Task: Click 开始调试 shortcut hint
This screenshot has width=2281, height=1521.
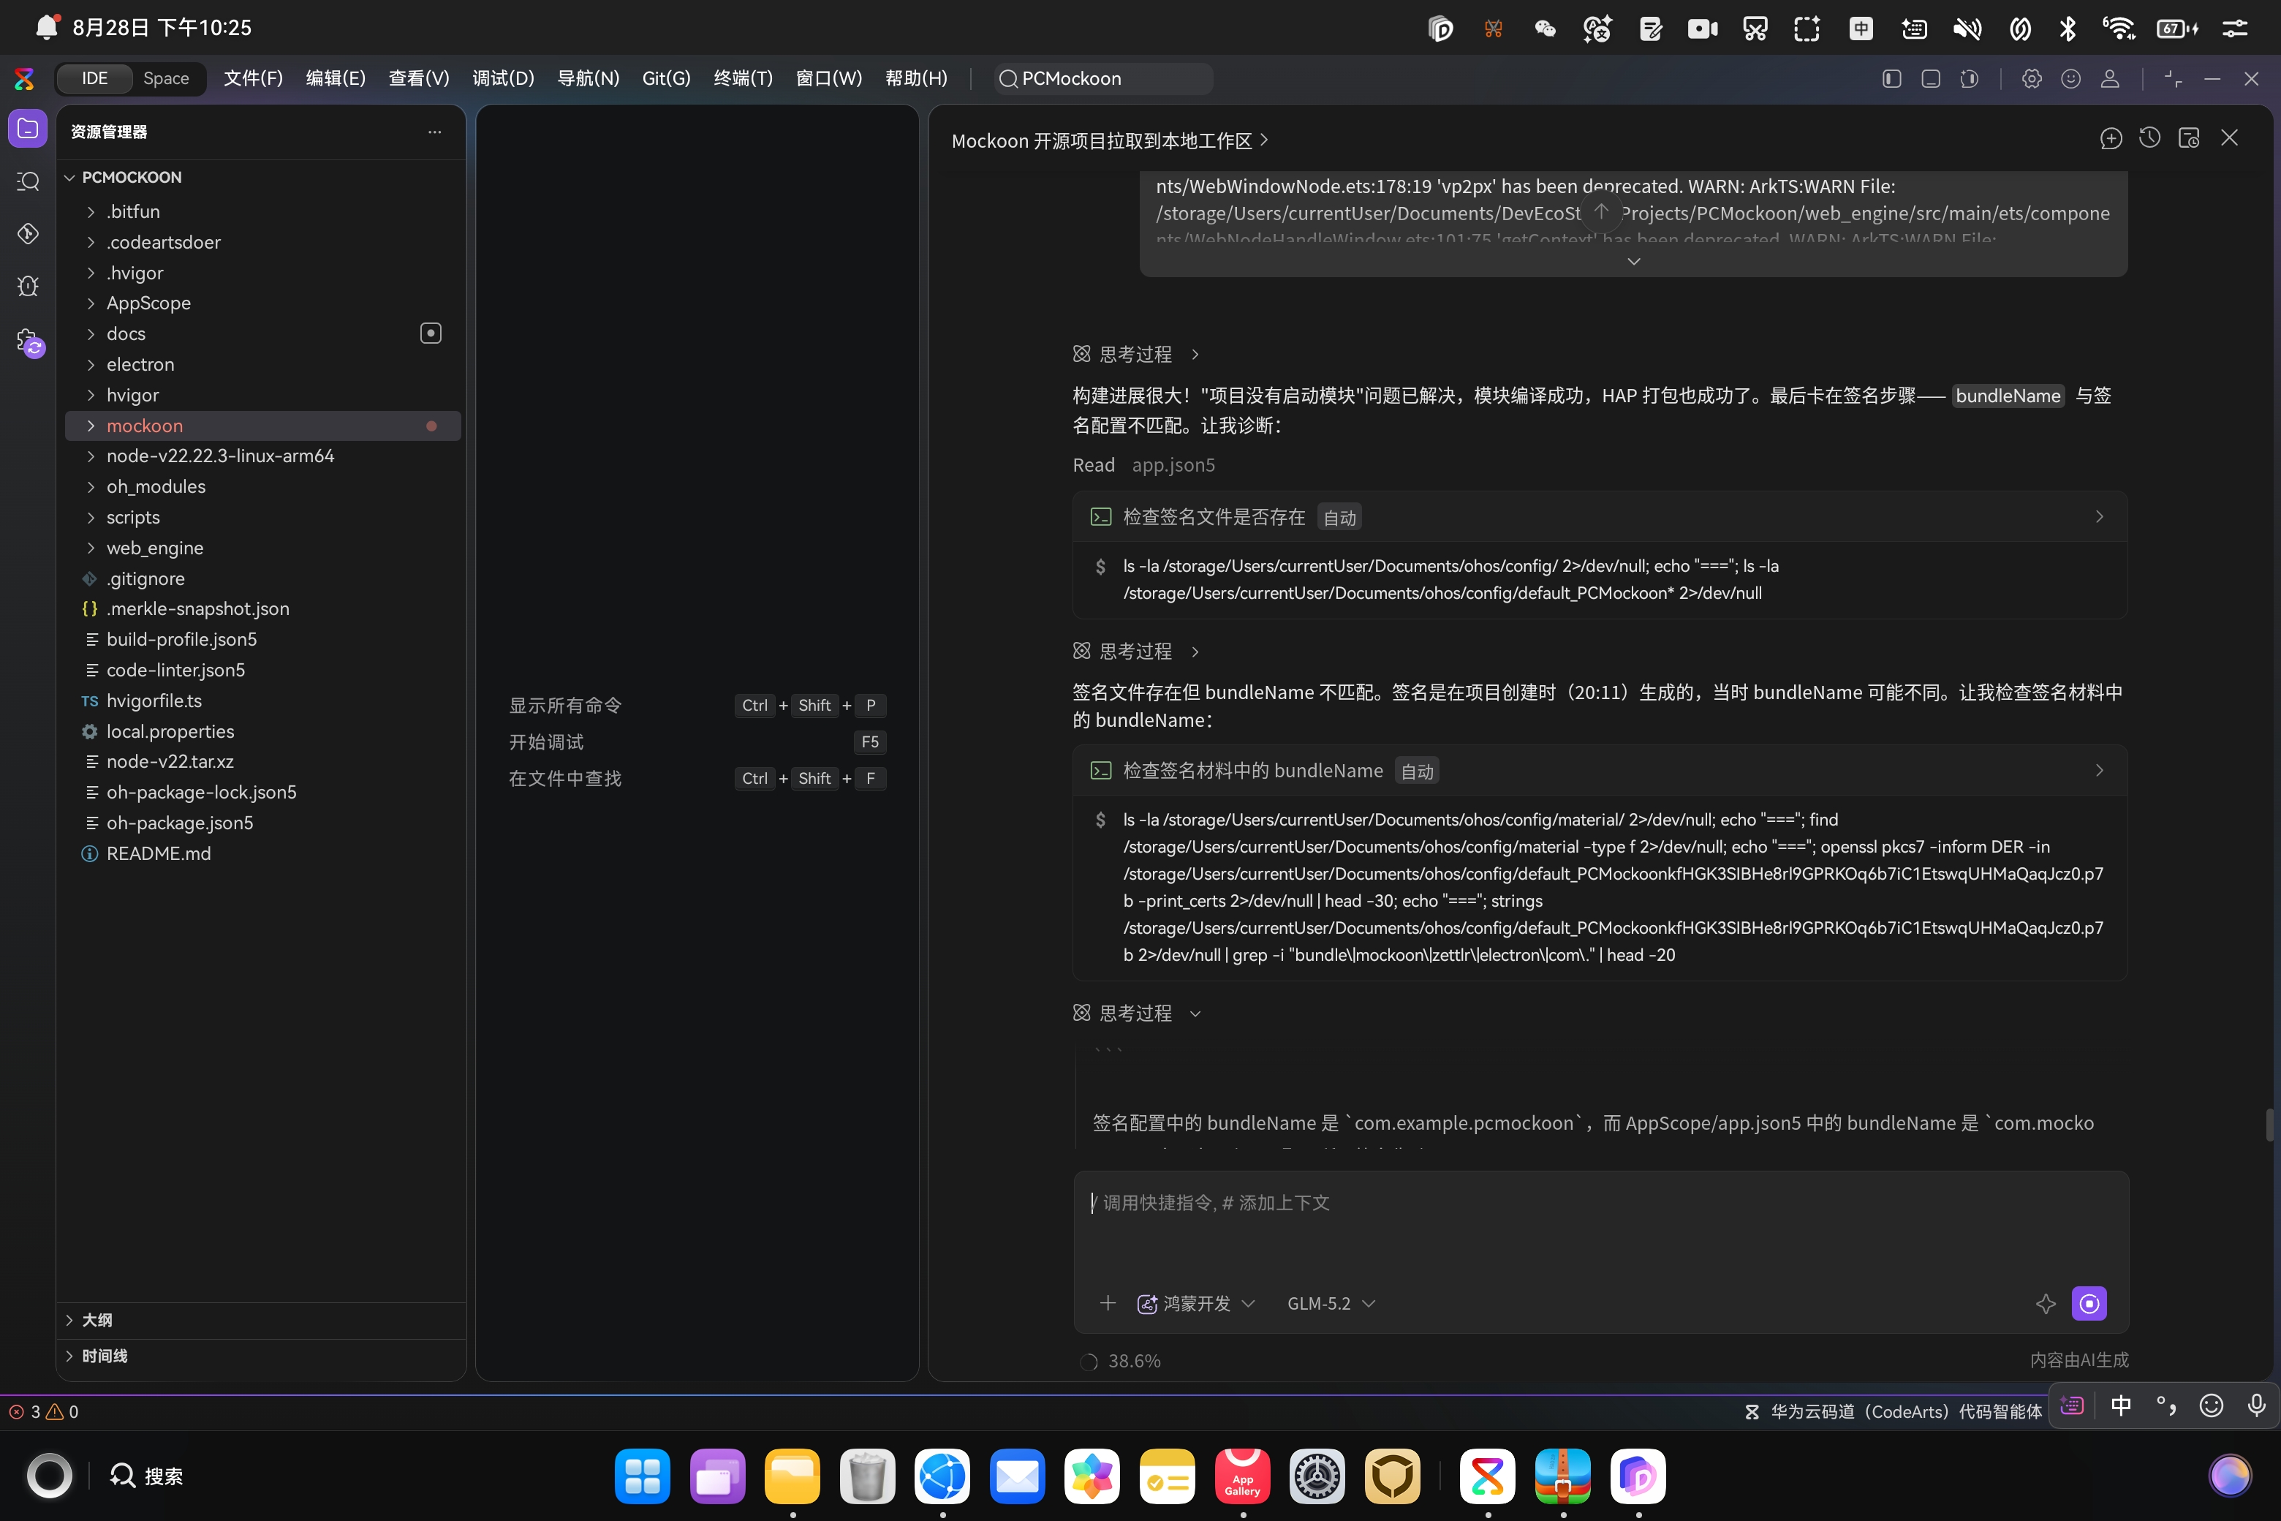Action: pos(546,743)
